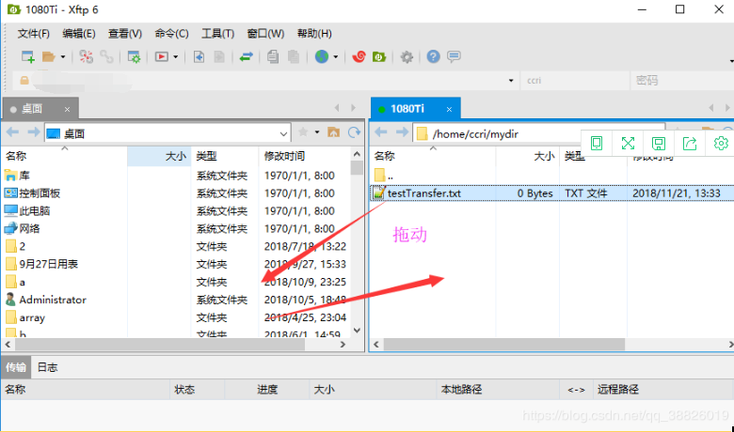Sort local files by 类型 column
The height and width of the screenshot is (432, 734).
225,156
